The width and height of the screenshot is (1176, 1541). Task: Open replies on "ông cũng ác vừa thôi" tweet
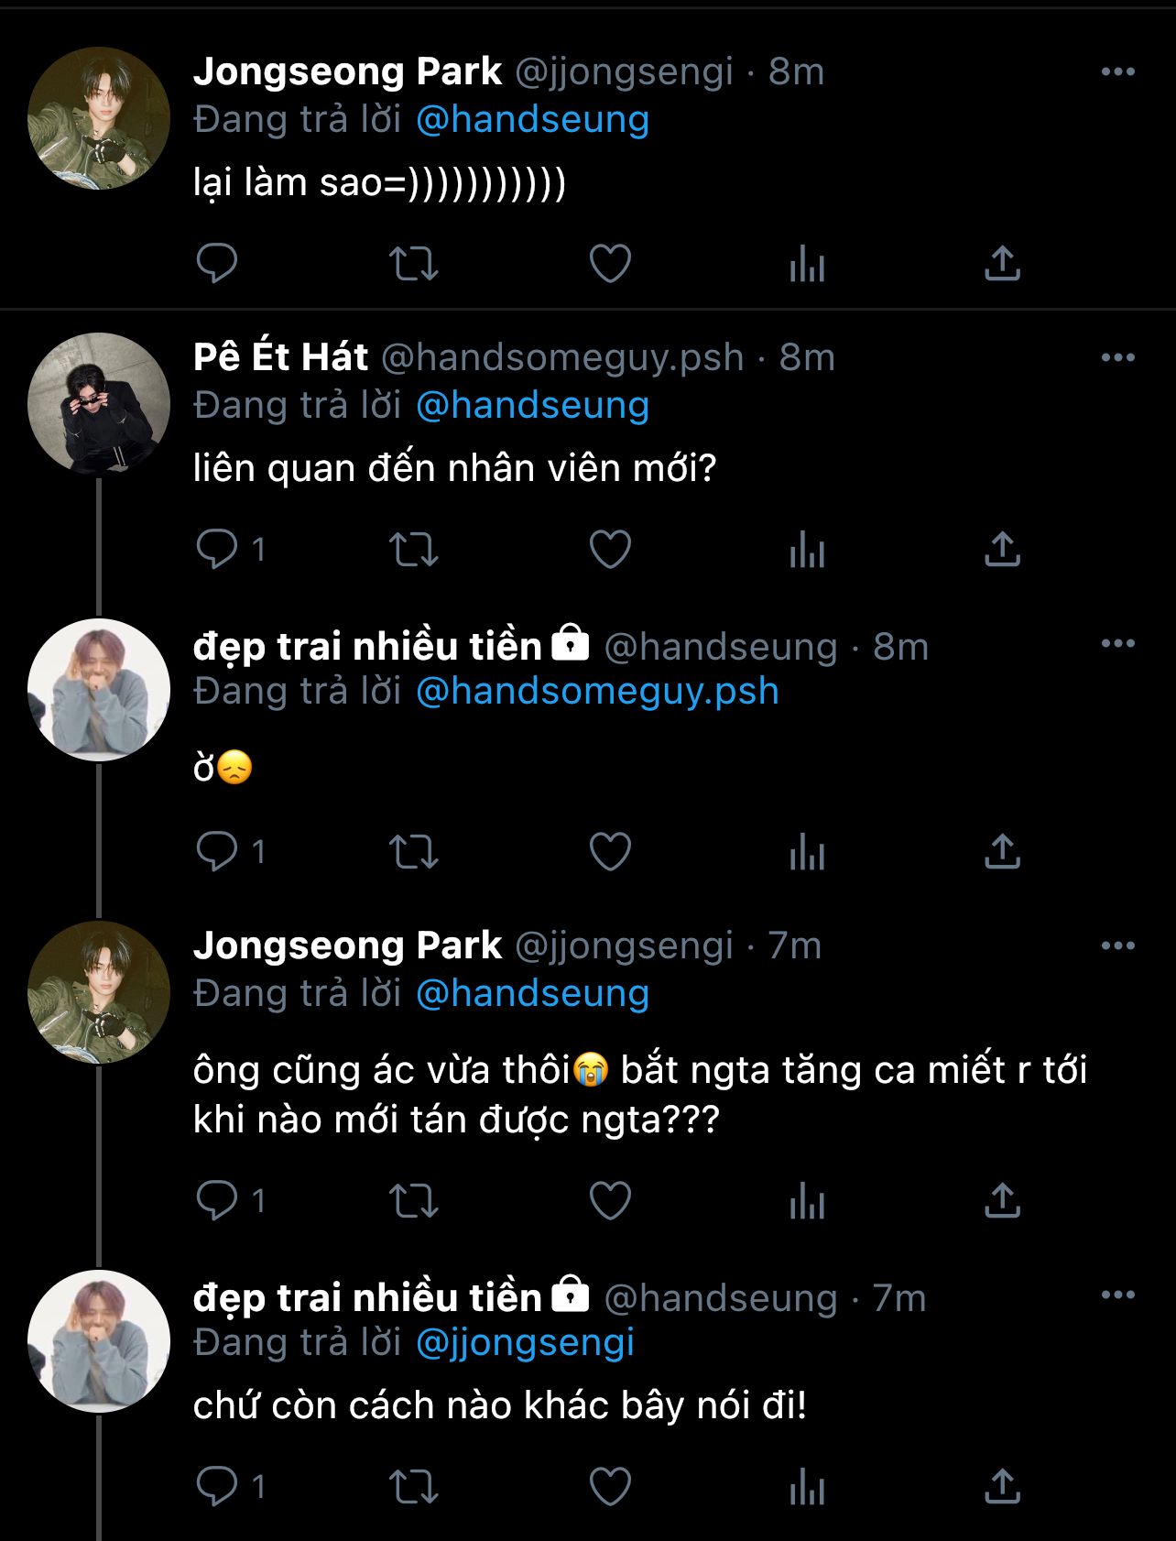217,1200
